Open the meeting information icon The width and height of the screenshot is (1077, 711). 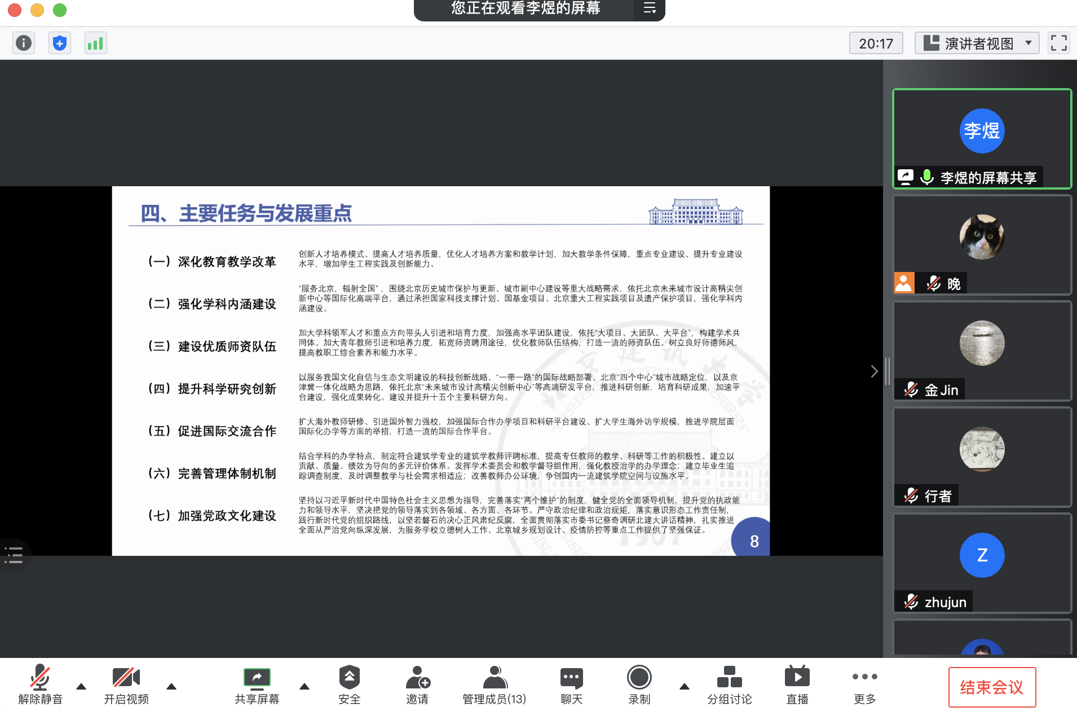[24, 43]
